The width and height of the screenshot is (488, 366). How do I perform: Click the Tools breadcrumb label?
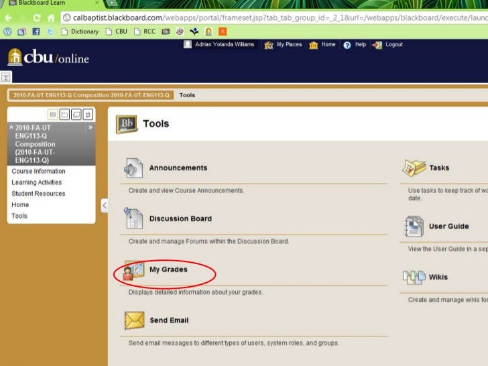(x=187, y=95)
